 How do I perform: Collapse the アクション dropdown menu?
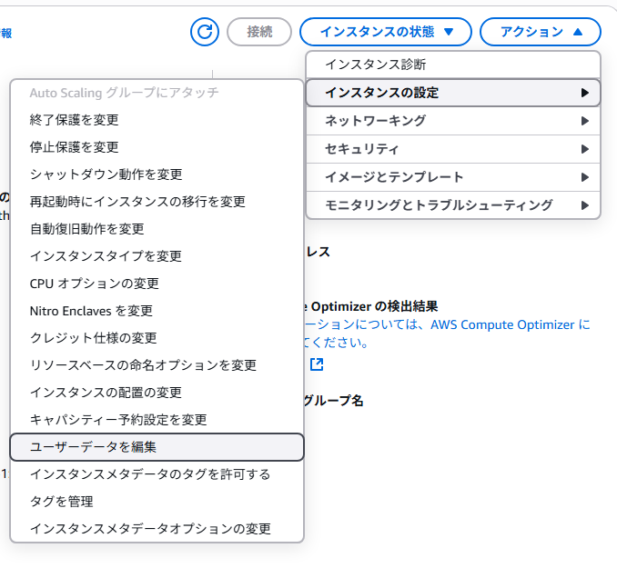(x=541, y=32)
